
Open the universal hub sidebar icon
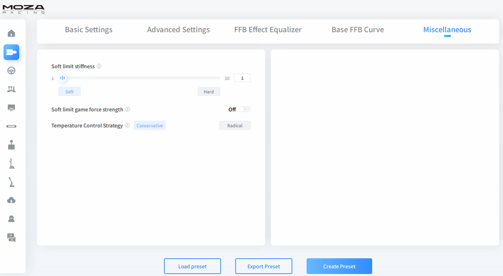[11, 126]
